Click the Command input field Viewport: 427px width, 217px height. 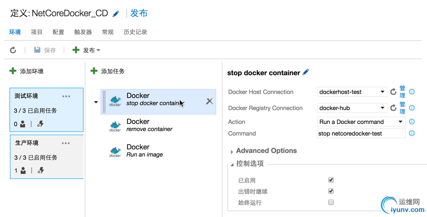361,133
